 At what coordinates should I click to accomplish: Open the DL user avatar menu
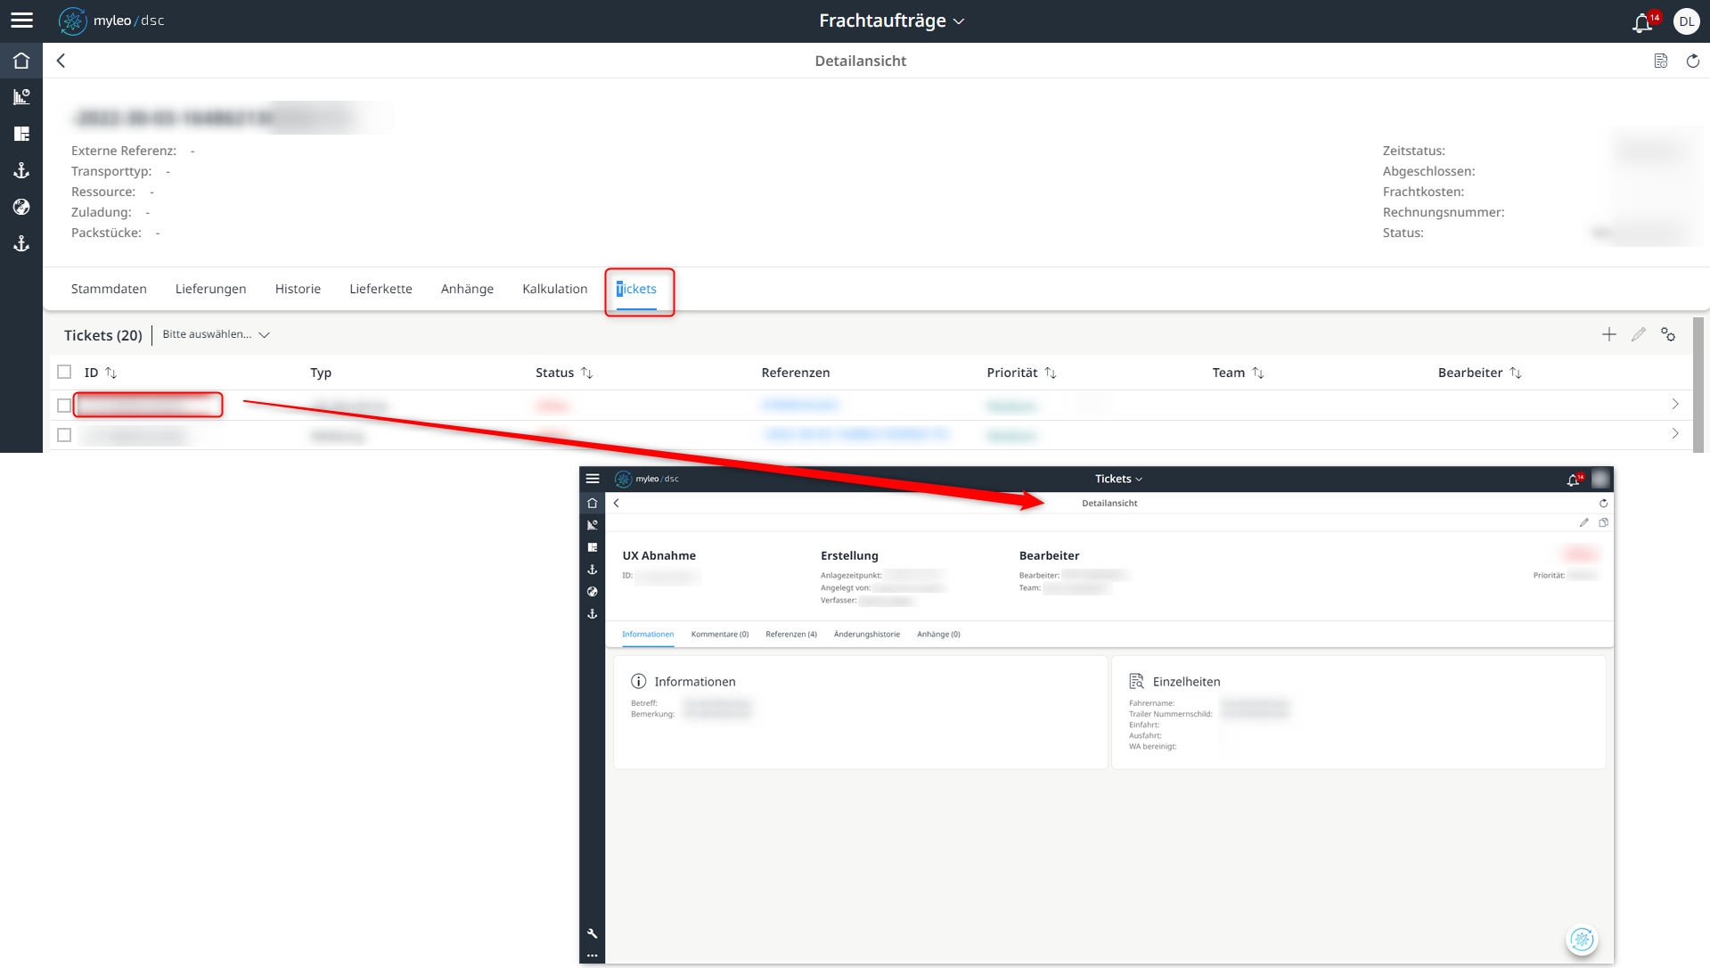click(1686, 21)
